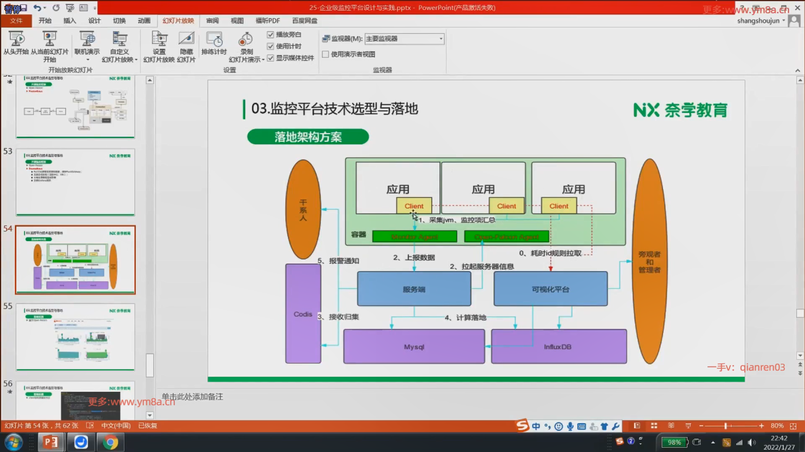Click fit slide to window icon

[793, 426]
